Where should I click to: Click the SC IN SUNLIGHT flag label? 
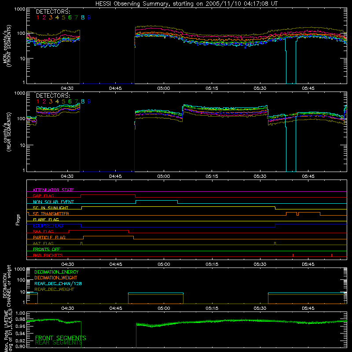coord(51,208)
